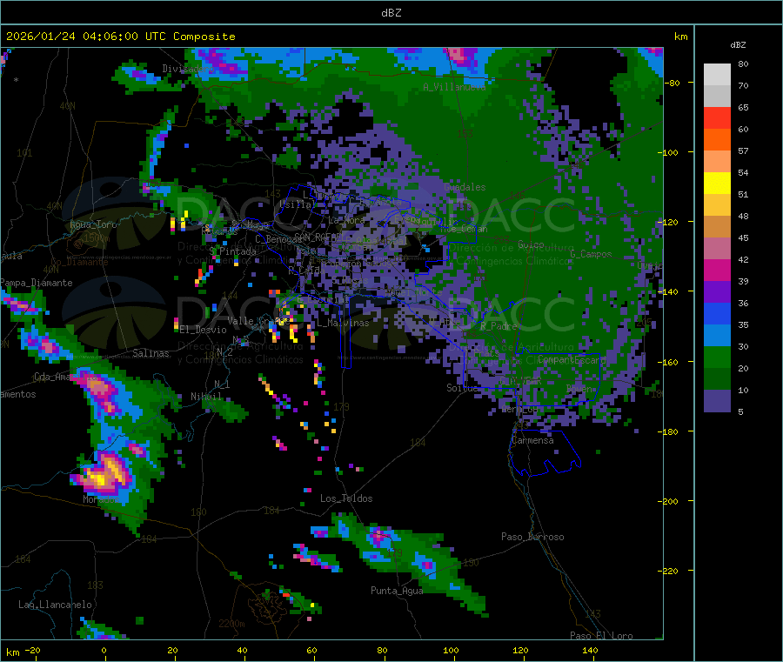The height and width of the screenshot is (662, 783).
Task: Click the Paso_El_Loro label
Action: (601, 636)
